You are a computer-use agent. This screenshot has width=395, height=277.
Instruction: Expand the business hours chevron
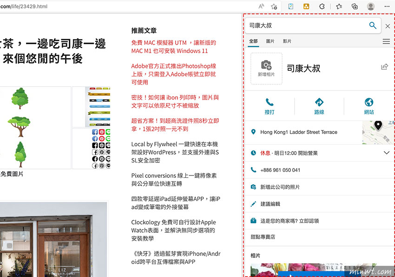[x=387, y=153]
